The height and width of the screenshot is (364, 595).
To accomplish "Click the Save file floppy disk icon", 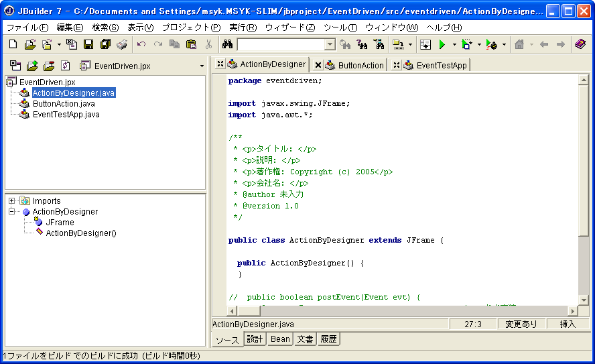I will pyautogui.click(x=88, y=45).
